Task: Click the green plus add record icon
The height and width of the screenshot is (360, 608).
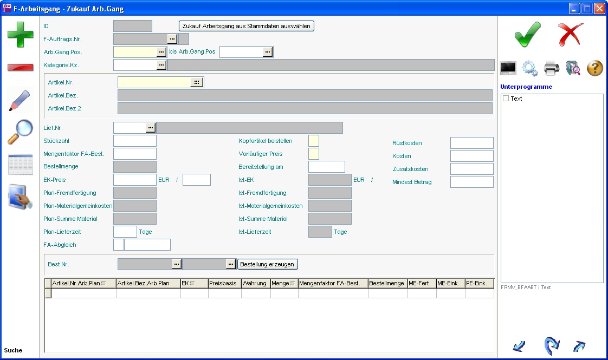Action: pos(20,35)
